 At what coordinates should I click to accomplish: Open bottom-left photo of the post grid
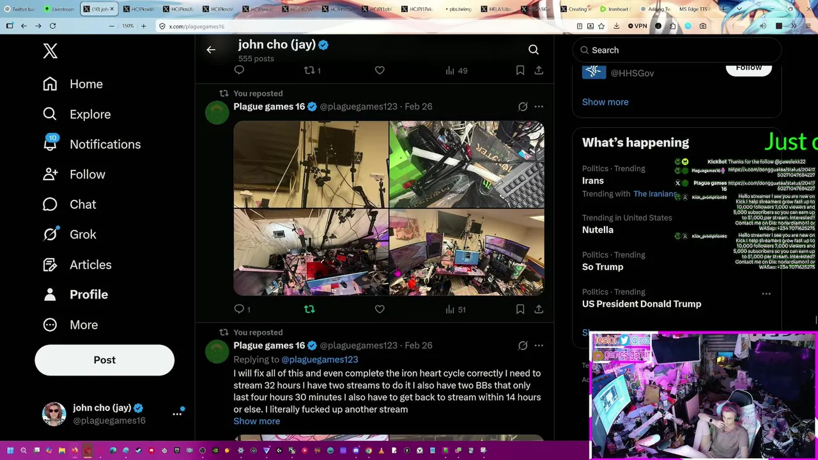pyautogui.click(x=311, y=252)
